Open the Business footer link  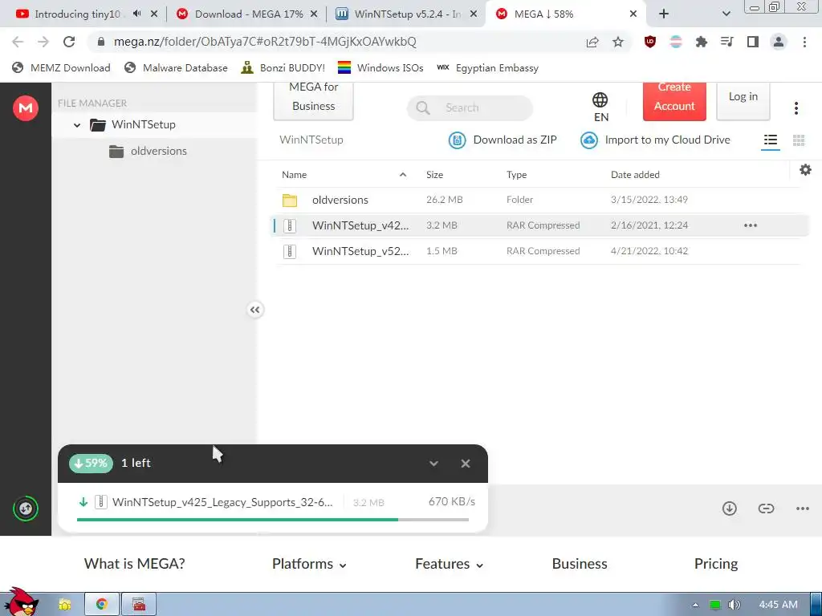tap(580, 564)
